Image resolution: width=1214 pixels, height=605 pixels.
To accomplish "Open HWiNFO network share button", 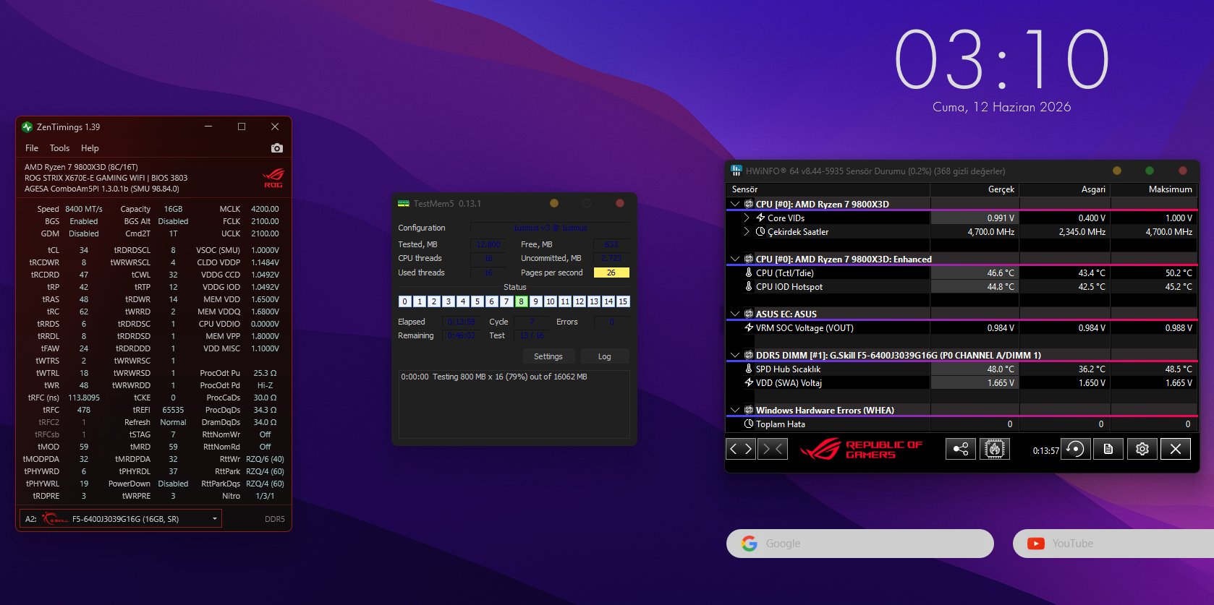I will pos(961,449).
